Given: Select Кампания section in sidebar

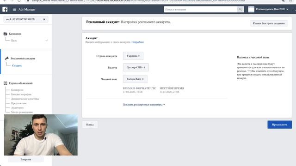Looking at the screenshot, I should click(x=15, y=34).
